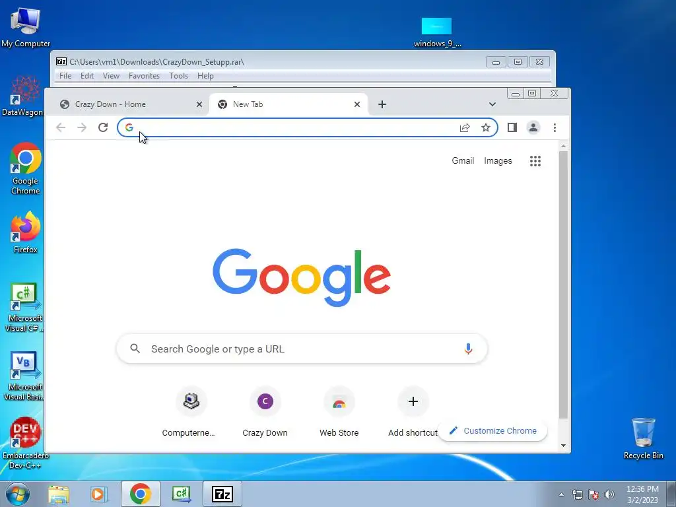Open the Windows Start menu

click(x=18, y=494)
